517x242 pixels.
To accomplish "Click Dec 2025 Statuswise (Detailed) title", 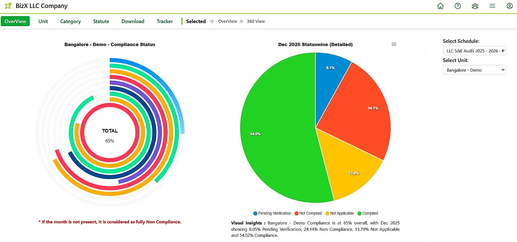I will [315, 44].
